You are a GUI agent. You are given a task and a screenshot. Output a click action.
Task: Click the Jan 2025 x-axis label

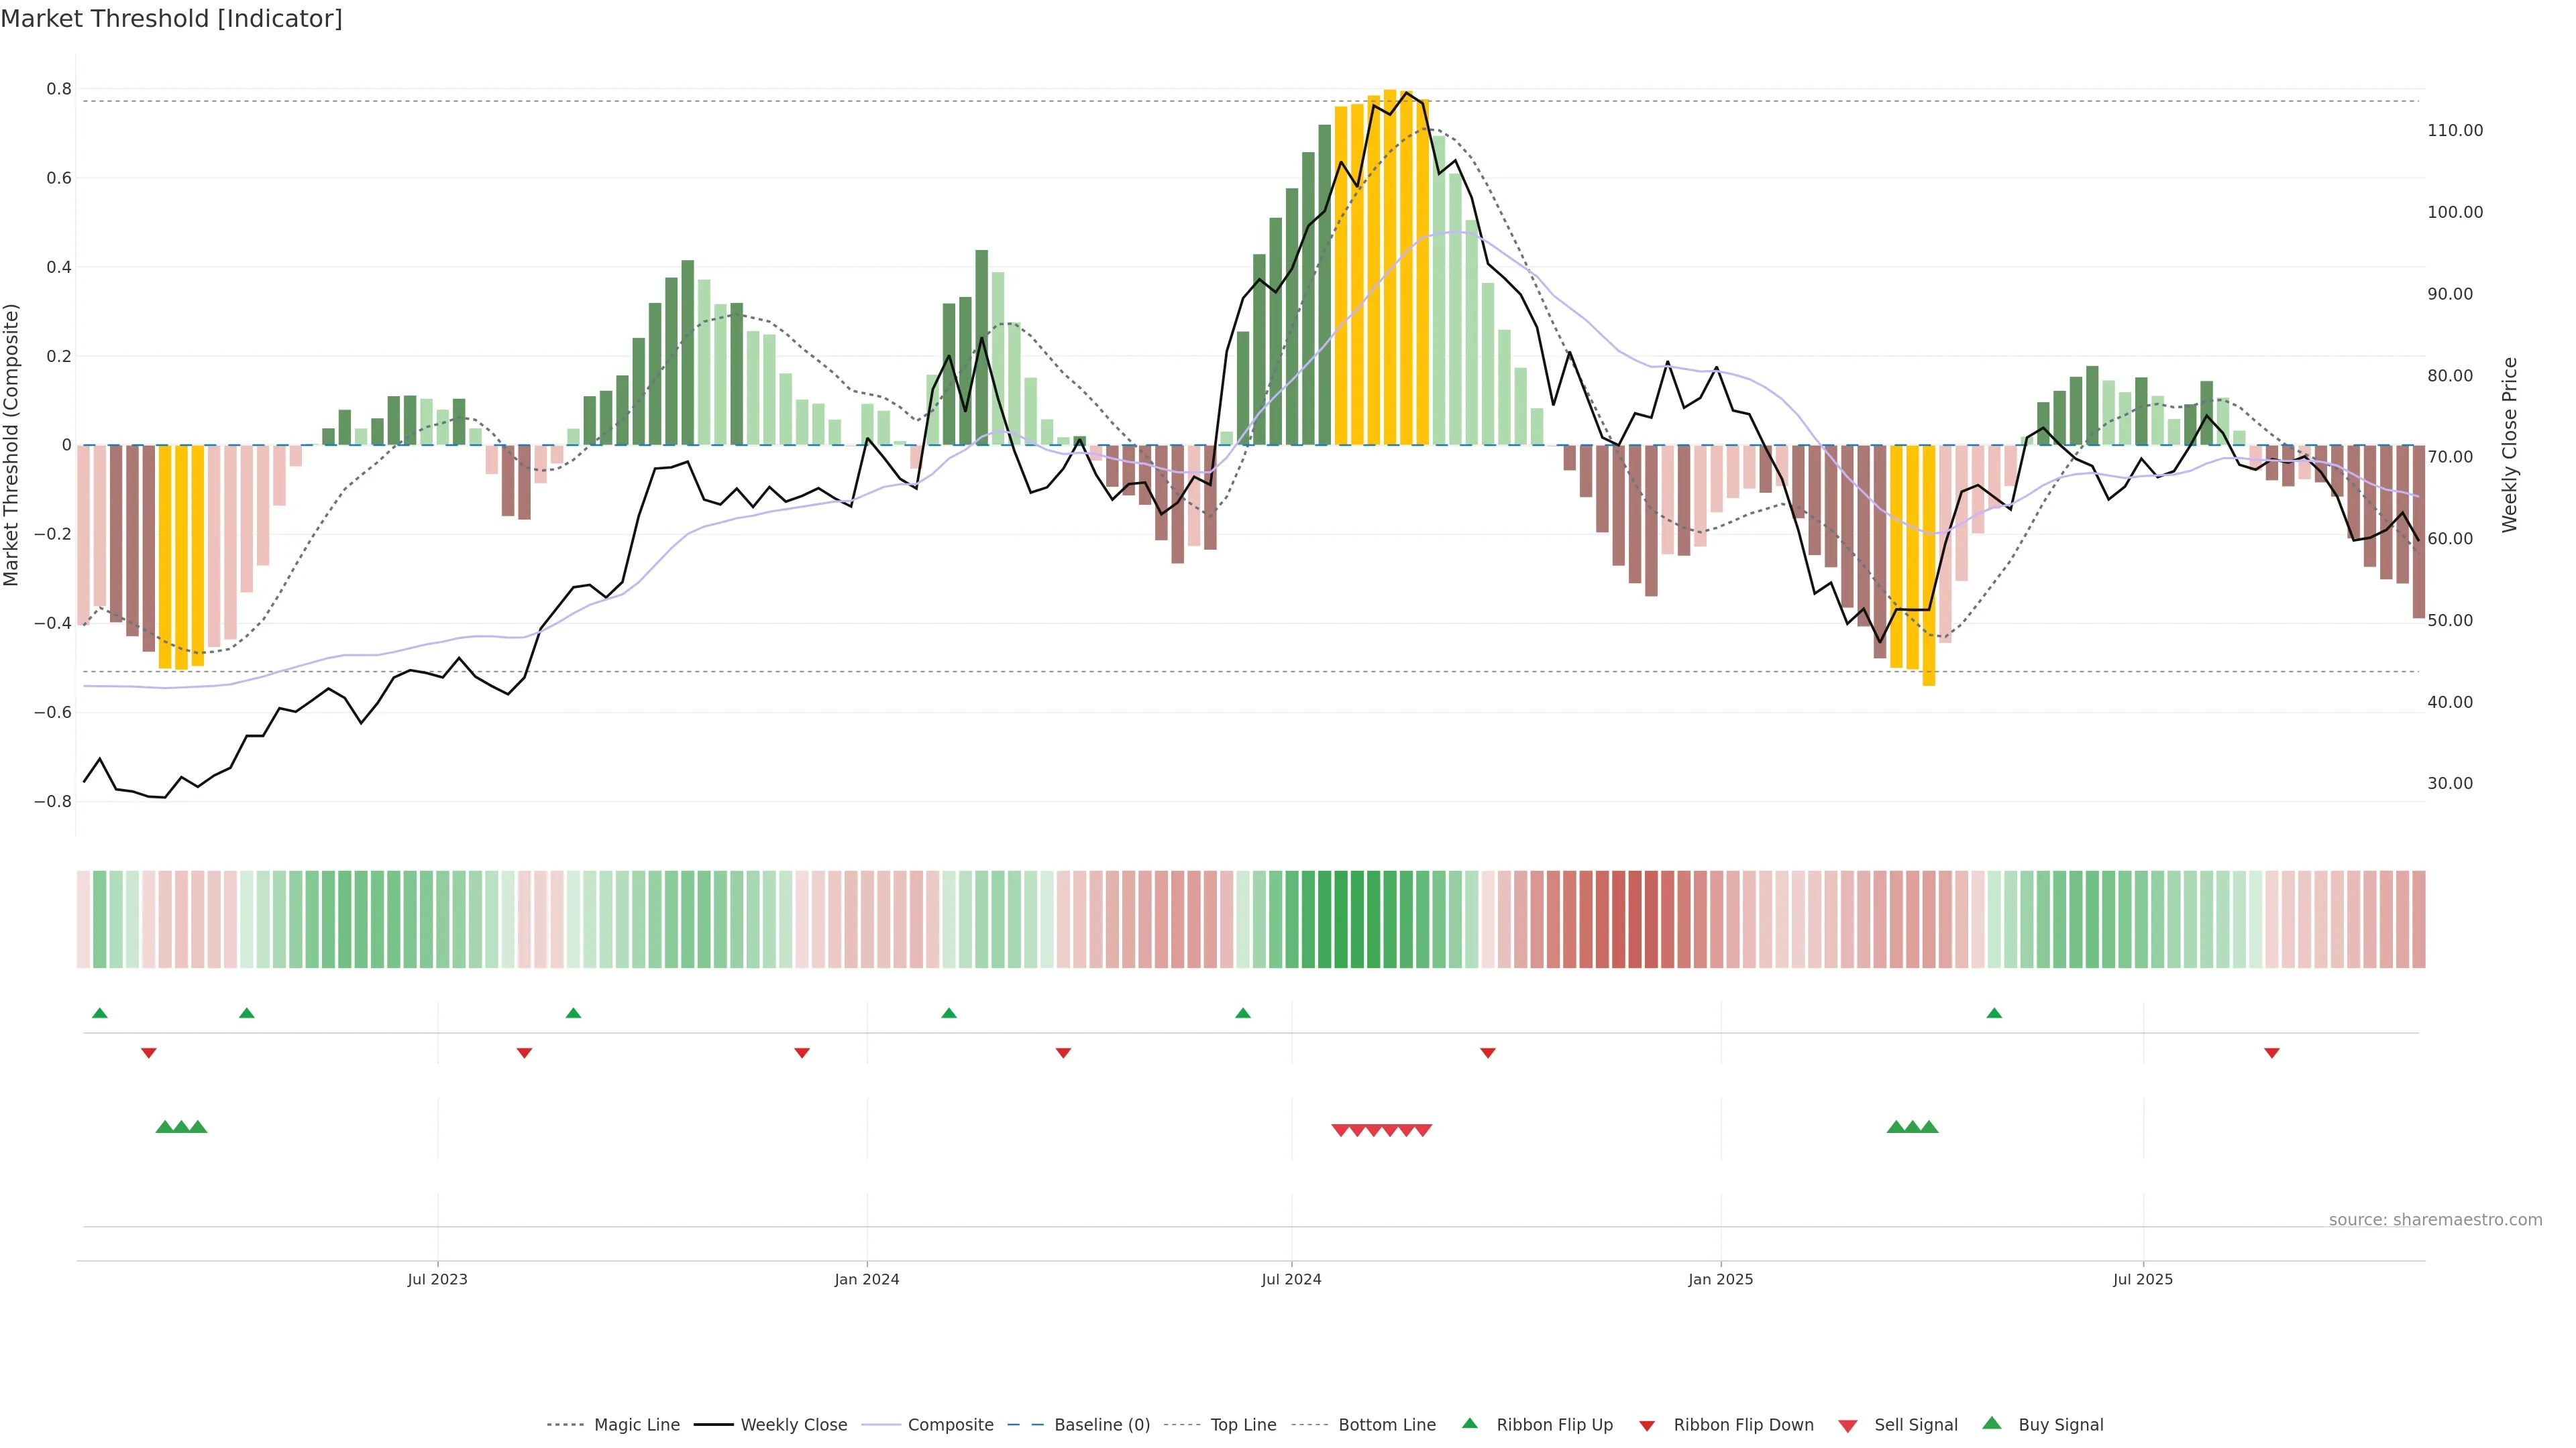point(1720,1279)
